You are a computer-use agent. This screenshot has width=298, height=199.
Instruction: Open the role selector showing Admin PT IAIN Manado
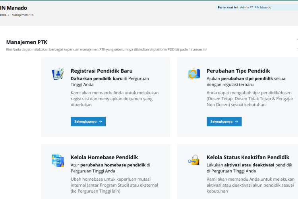[x=261, y=7]
